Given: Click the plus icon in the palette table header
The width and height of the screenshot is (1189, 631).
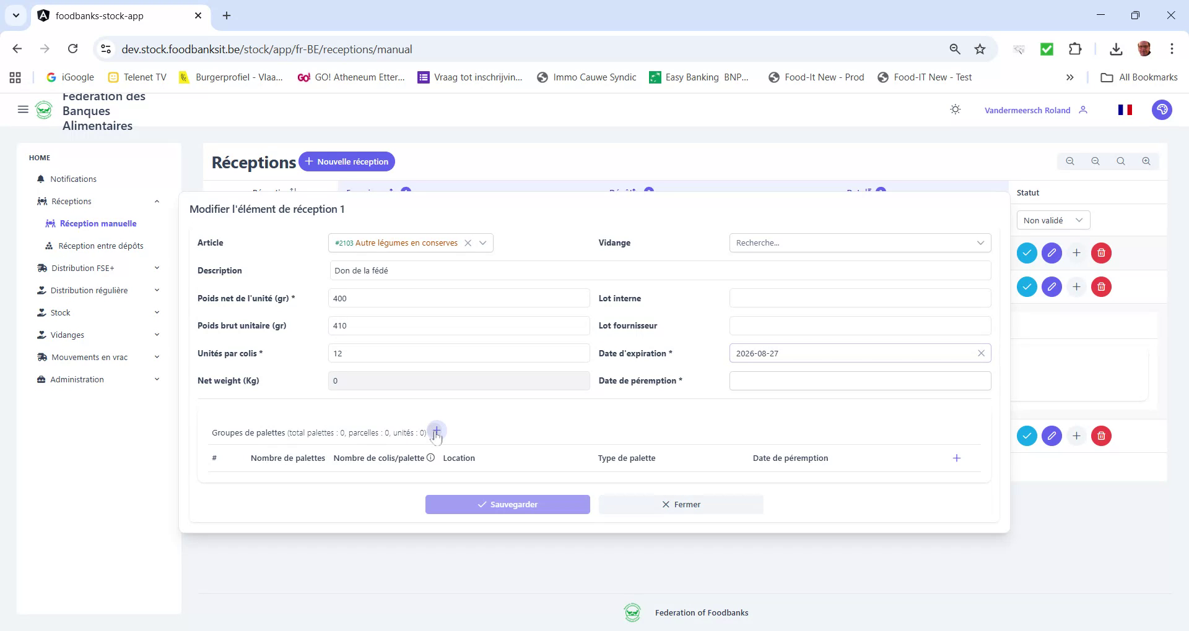Looking at the screenshot, I should tap(957, 458).
